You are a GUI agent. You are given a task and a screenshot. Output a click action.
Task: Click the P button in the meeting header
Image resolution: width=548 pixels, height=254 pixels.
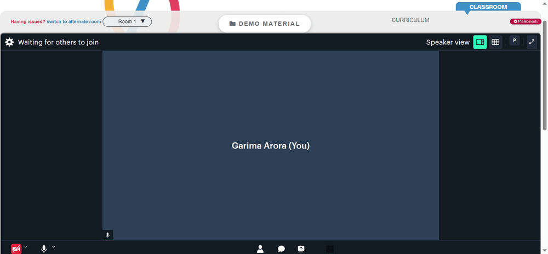pyautogui.click(x=515, y=41)
